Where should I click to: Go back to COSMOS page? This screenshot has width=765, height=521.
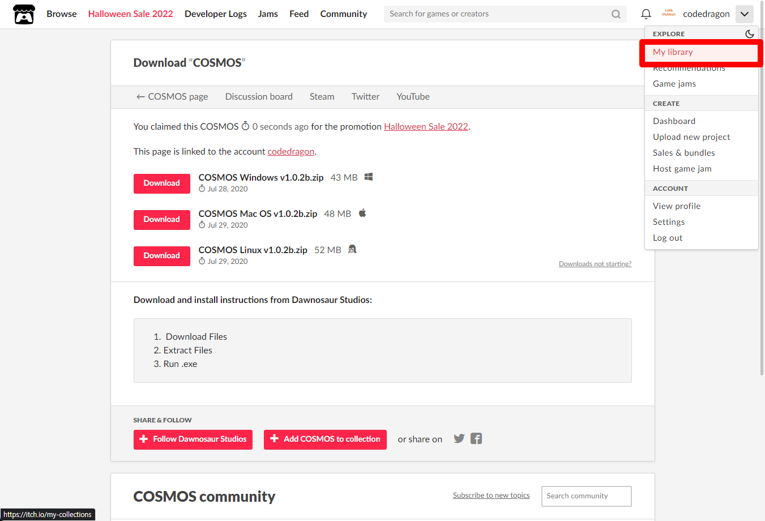(x=172, y=97)
